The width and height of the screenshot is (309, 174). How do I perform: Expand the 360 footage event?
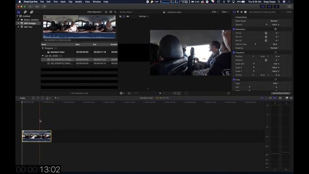click(x=18, y=23)
